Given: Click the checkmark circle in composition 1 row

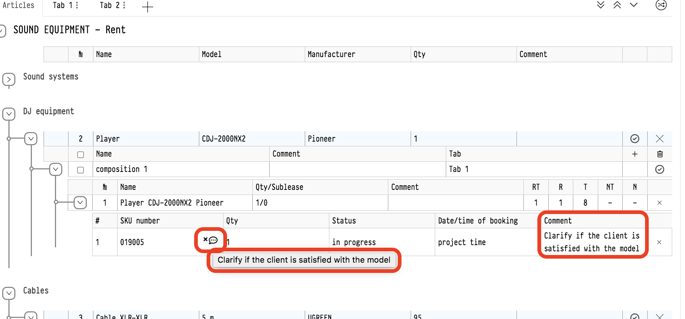Looking at the screenshot, I should point(660,169).
